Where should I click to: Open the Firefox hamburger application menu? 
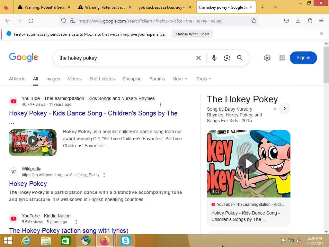point(321,21)
